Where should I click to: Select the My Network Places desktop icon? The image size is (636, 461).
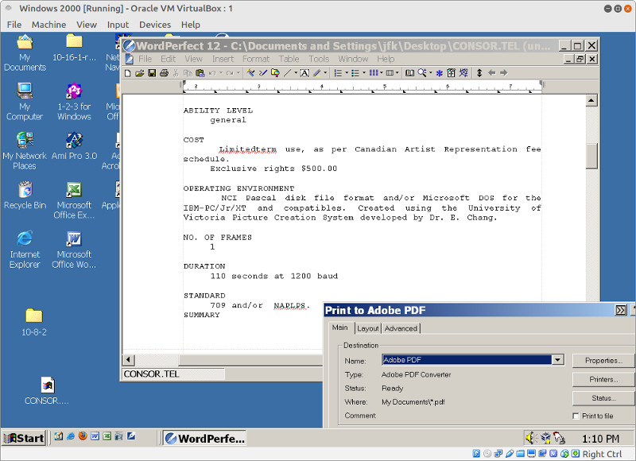pyautogui.click(x=25, y=151)
